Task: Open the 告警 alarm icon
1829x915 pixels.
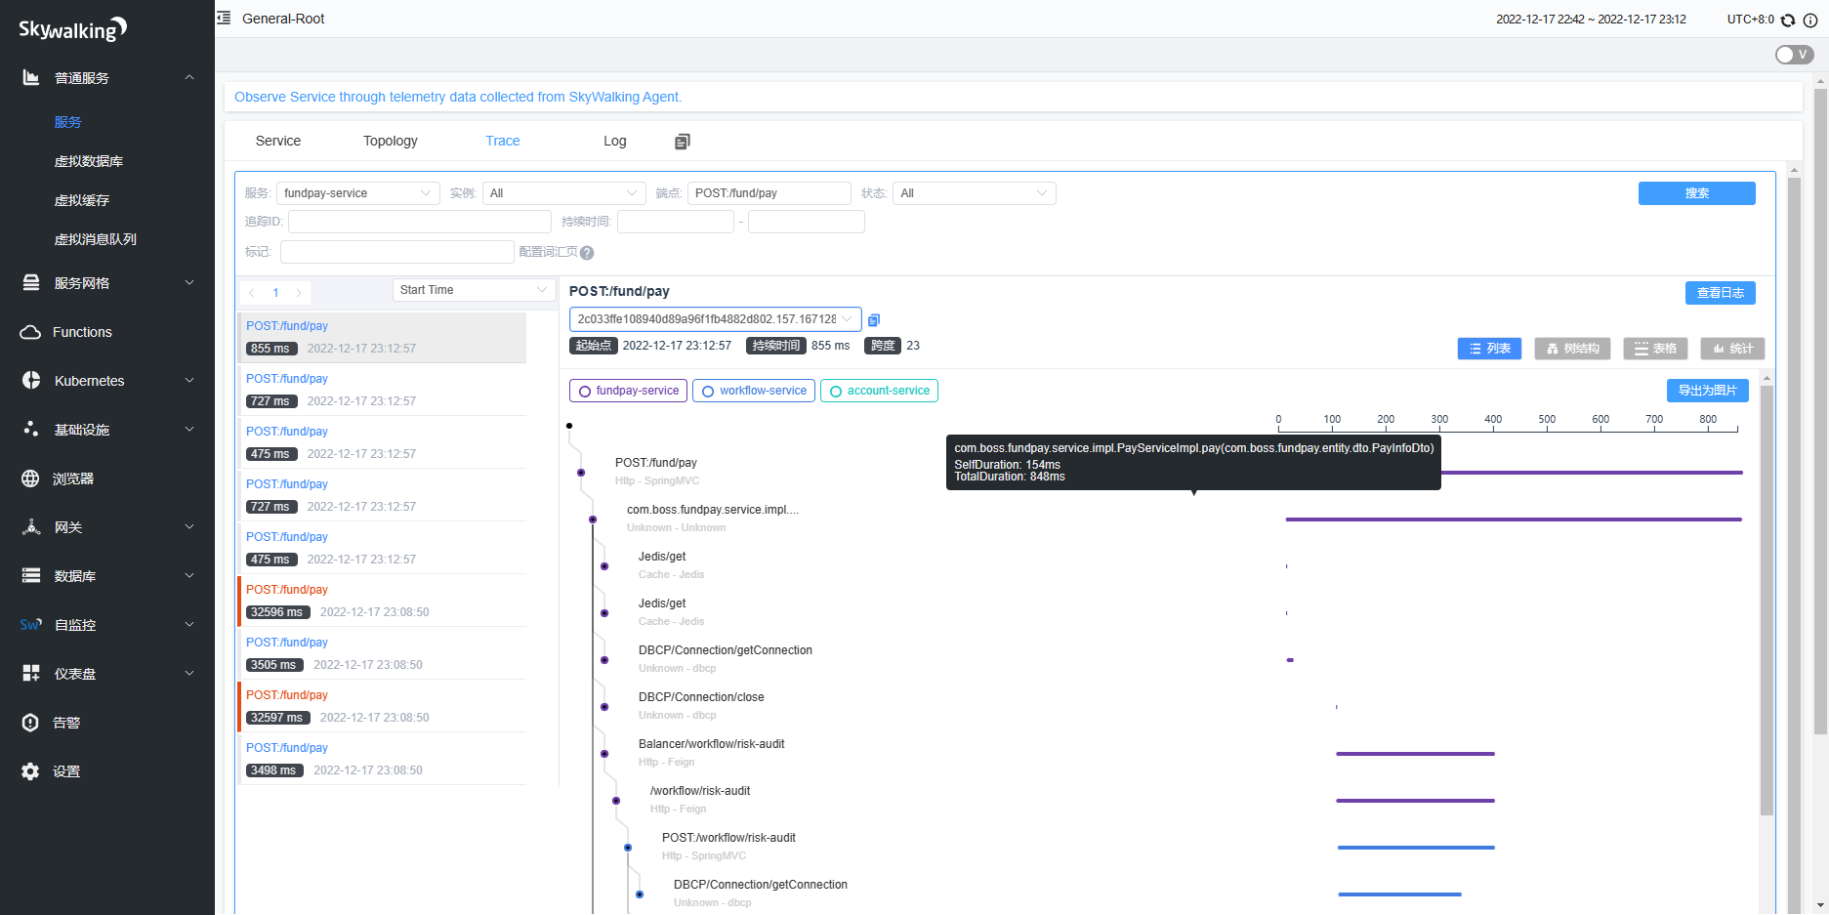Action: point(30,723)
